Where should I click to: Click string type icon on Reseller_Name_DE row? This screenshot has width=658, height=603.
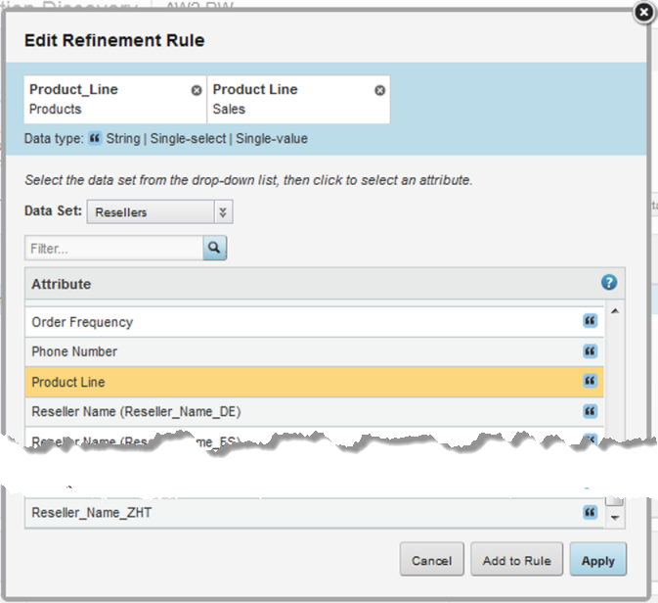click(590, 411)
